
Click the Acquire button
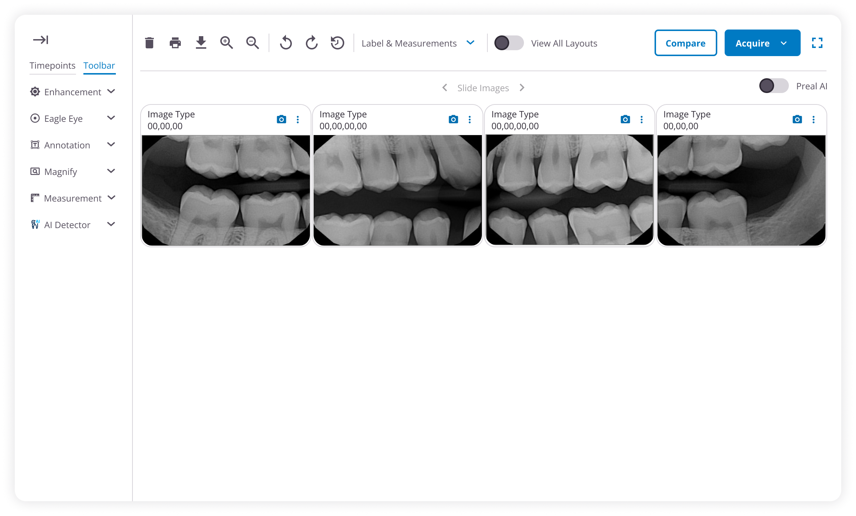point(753,43)
